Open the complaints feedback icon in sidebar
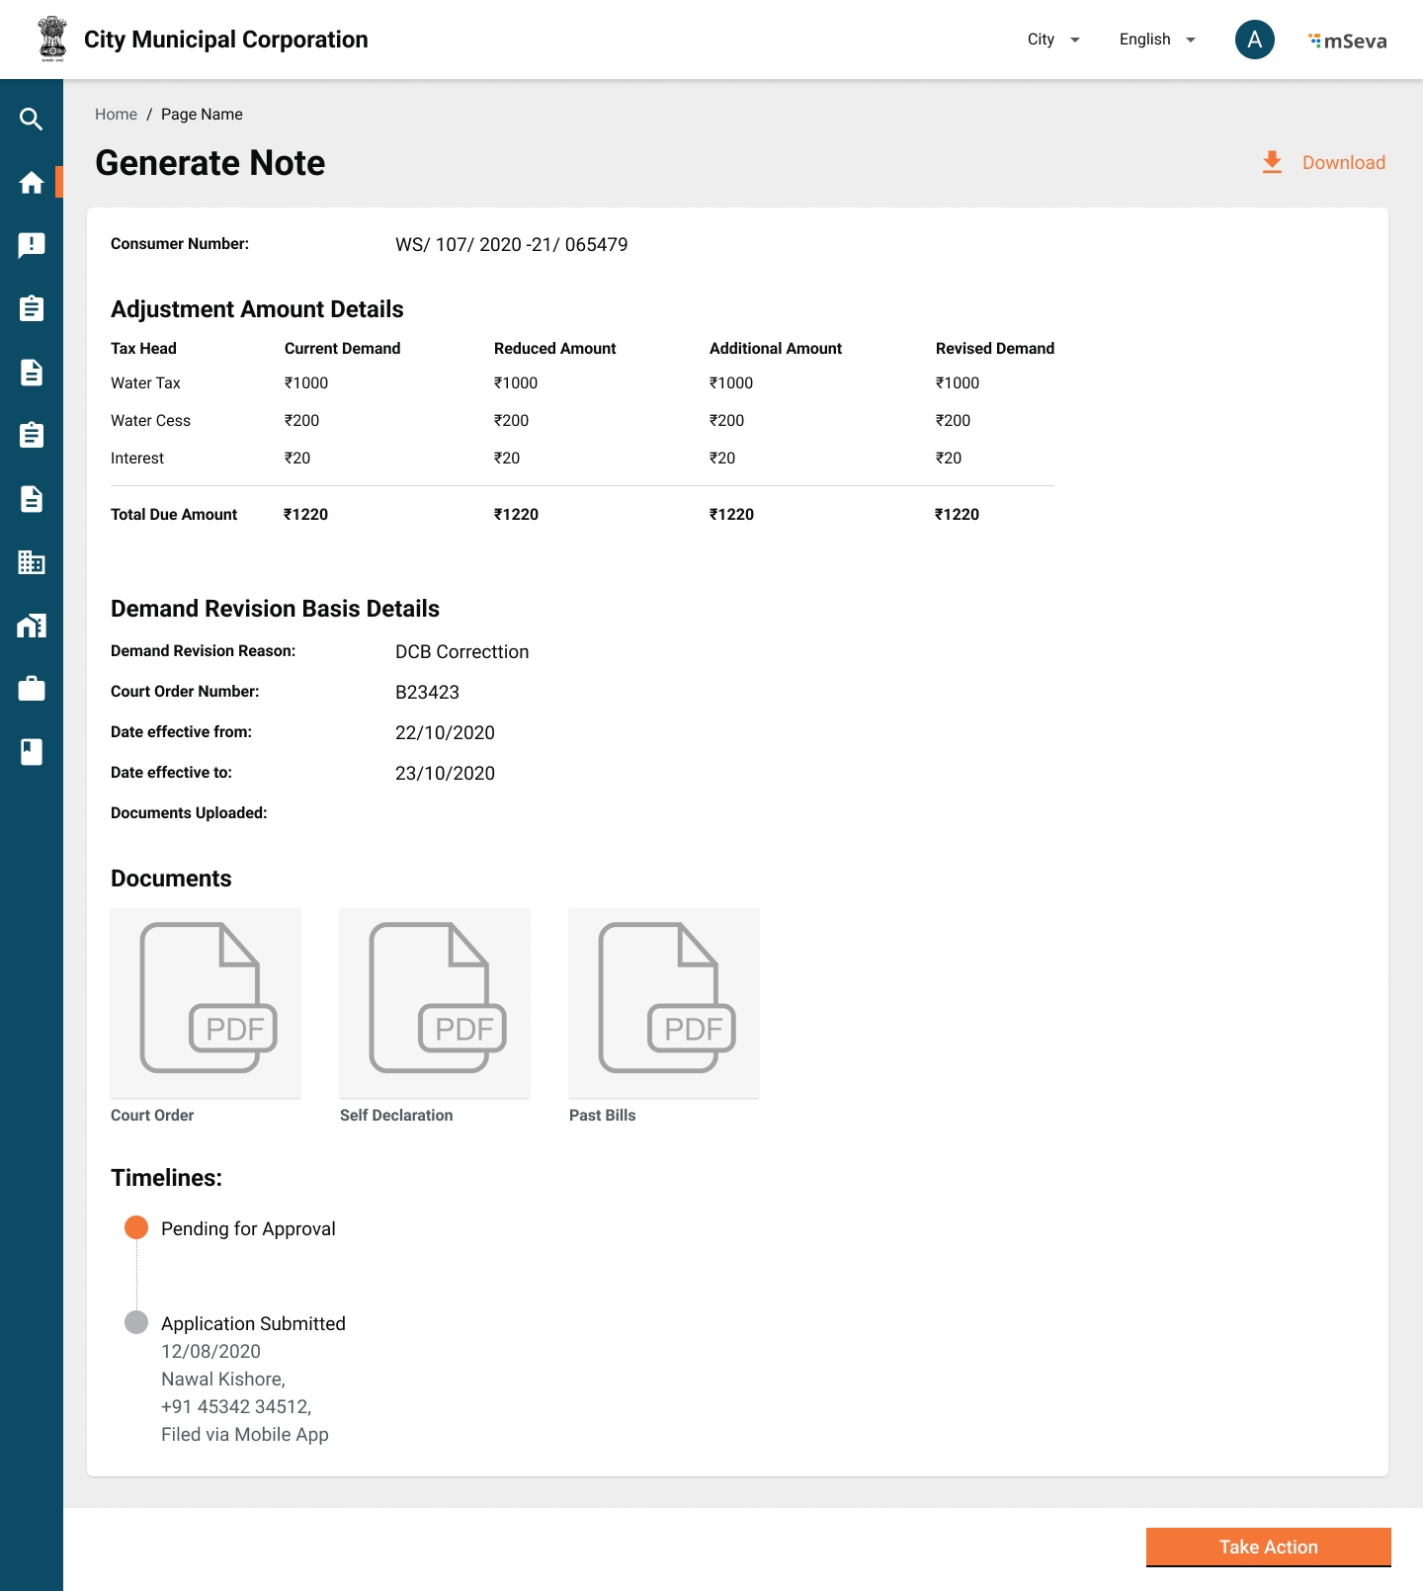The width and height of the screenshot is (1423, 1591). [32, 245]
